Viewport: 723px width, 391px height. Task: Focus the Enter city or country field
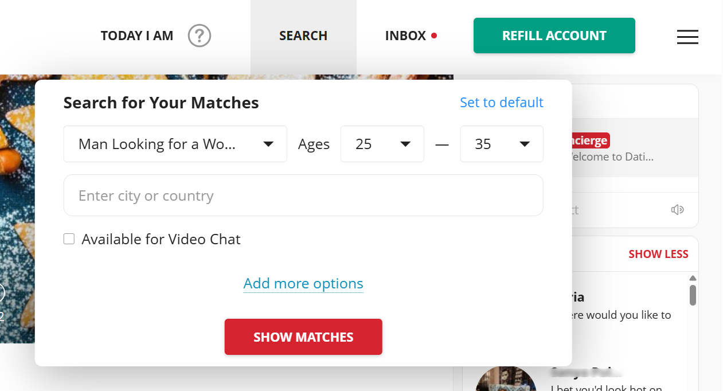tap(303, 196)
